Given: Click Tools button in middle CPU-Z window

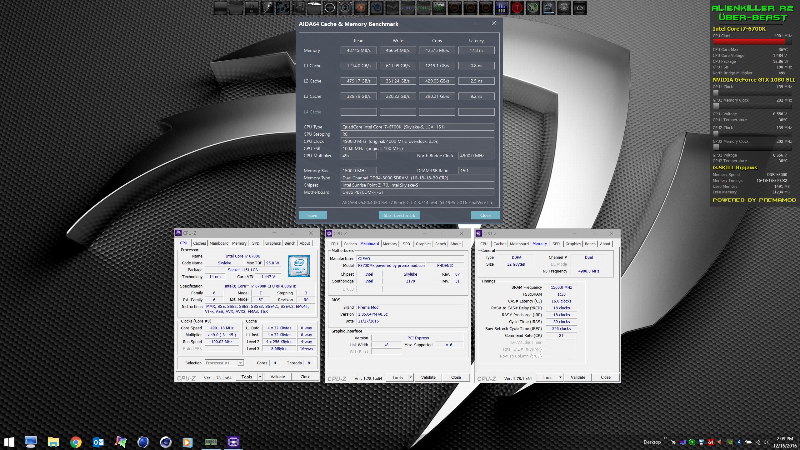Looking at the screenshot, I should coord(397,377).
